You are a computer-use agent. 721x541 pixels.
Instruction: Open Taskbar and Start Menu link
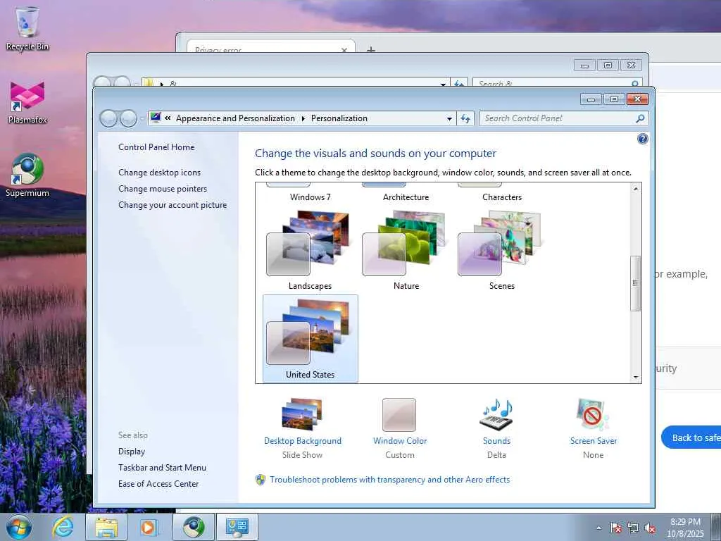click(x=162, y=468)
